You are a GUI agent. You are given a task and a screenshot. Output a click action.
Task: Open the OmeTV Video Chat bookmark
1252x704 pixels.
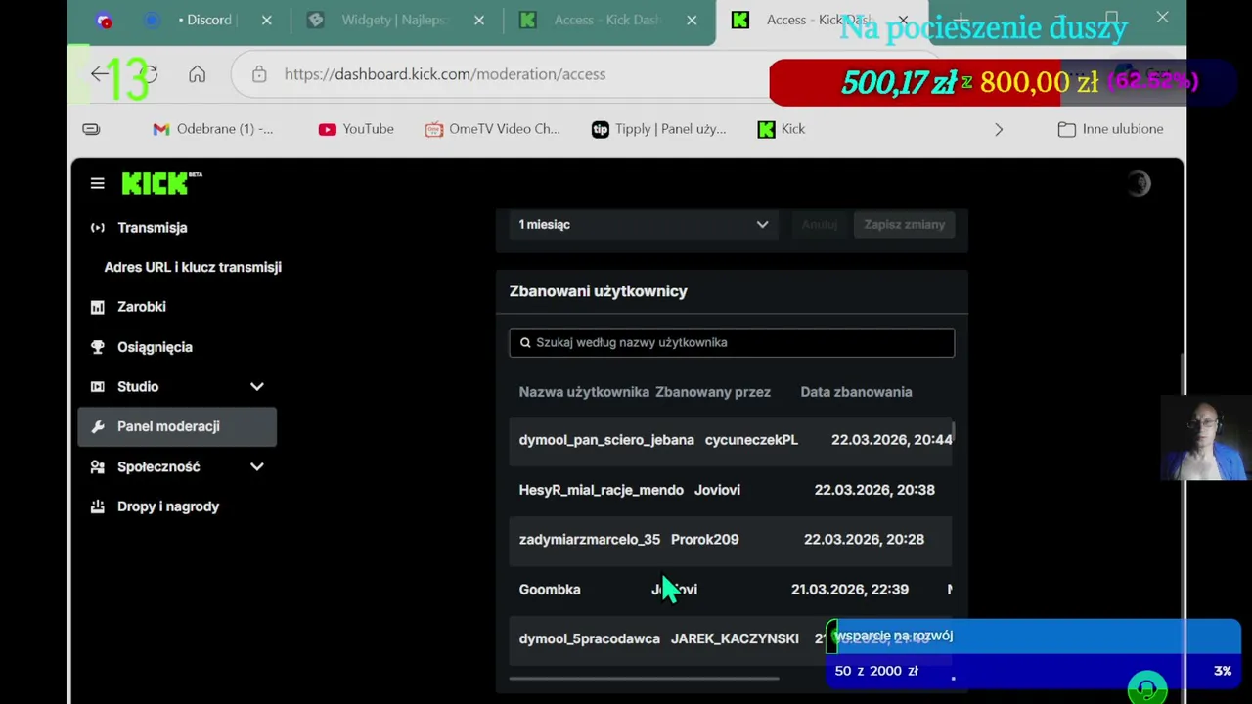click(x=492, y=129)
